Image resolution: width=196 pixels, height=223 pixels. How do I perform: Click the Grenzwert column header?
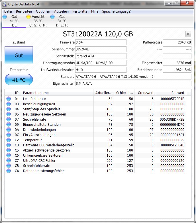145,93
